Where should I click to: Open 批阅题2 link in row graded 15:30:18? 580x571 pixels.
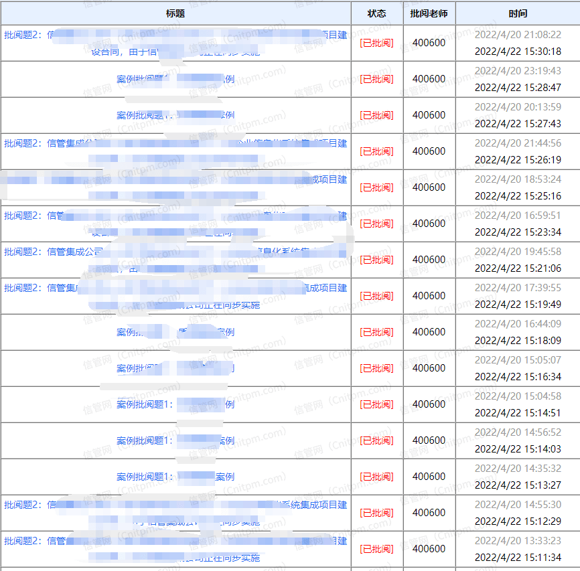[24, 35]
